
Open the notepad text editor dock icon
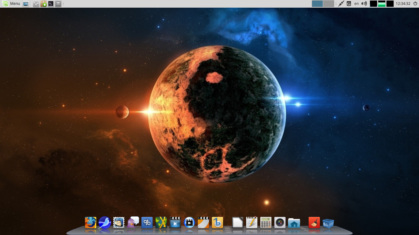click(x=252, y=222)
